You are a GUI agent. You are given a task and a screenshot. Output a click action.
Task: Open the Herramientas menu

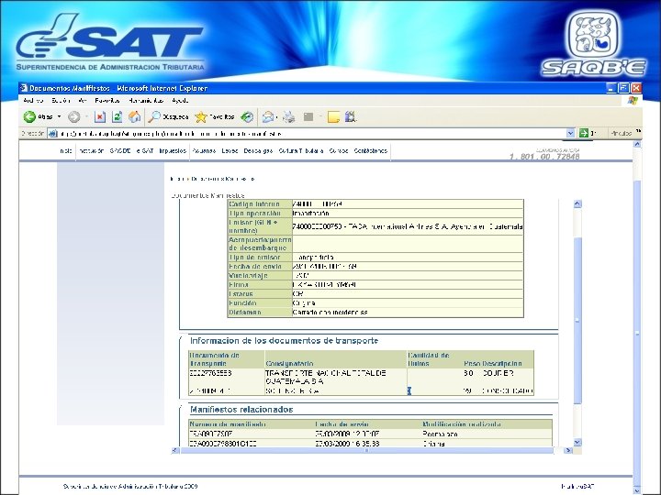point(145,99)
